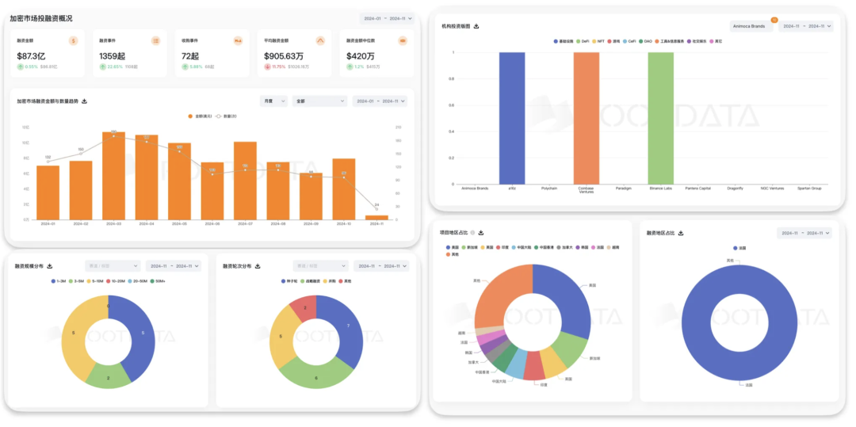Open the 机构投资版图 date range dropdown
Image resolution: width=856 pixels, height=427 pixels.
(x=806, y=26)
